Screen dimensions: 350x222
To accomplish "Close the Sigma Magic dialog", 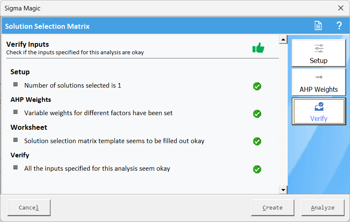I will [x=341, y=8].
